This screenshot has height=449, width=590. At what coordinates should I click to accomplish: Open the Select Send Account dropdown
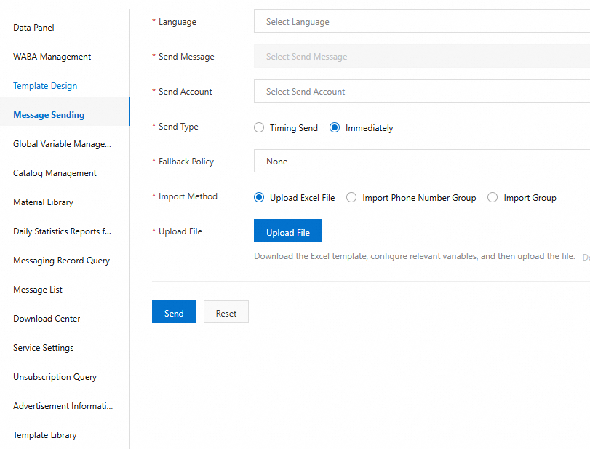[422, 91]
